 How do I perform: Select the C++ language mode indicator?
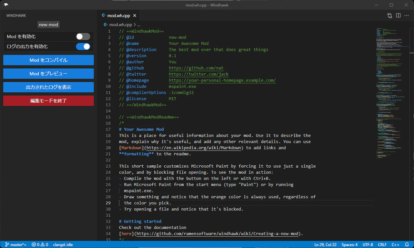click(396, 244)
